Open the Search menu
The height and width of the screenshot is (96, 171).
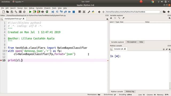click(x=13, y=8)
